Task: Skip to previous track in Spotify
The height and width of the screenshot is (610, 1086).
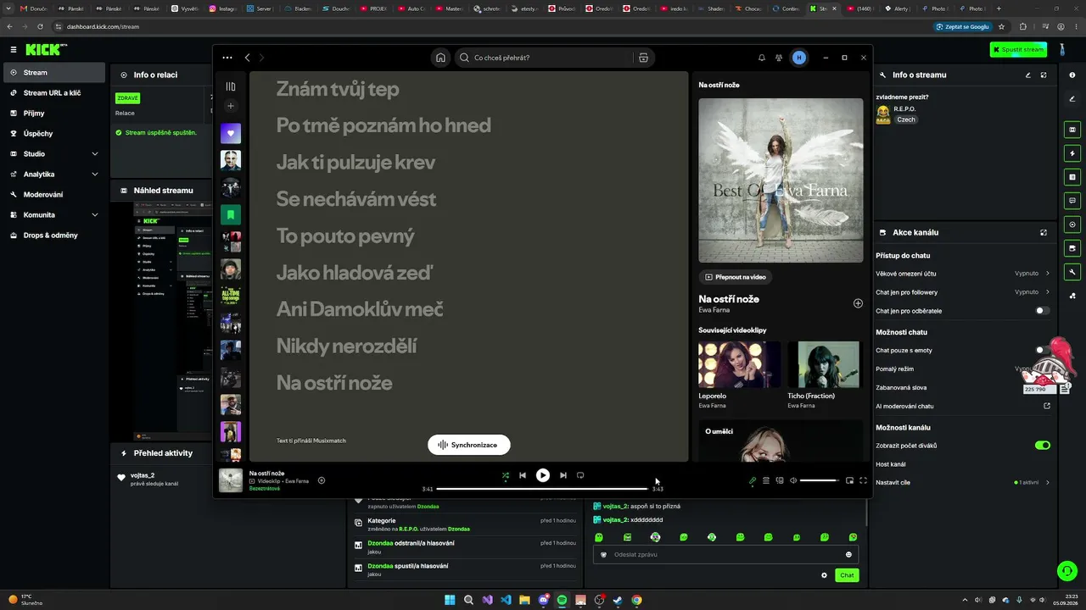Action: pyautogui.click(x=523, y=475)
